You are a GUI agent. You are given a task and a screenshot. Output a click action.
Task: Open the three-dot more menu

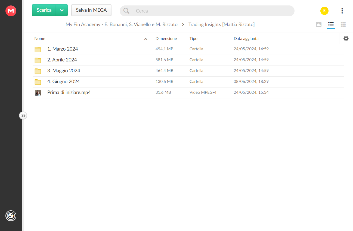(342, 11)
